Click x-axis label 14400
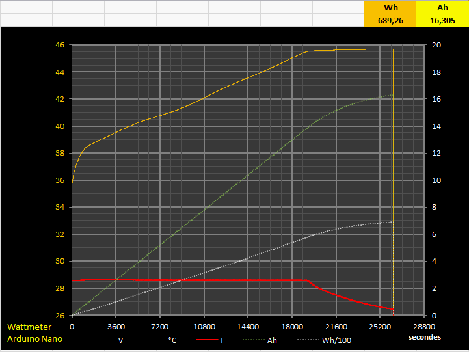 248,327
